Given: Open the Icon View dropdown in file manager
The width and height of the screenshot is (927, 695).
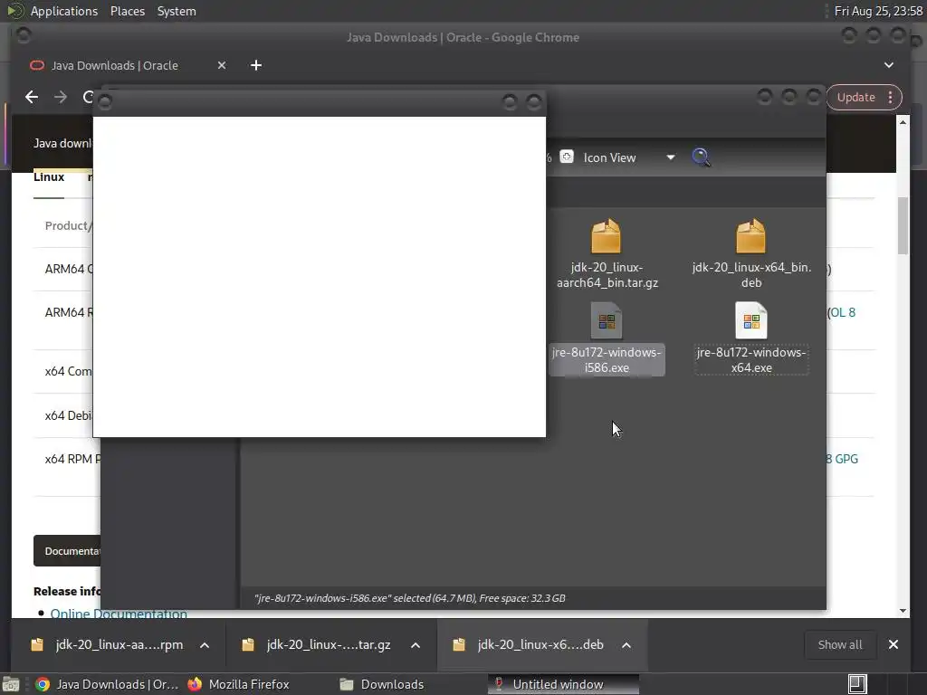Looking at the screenshot, I should click(628, 157).
